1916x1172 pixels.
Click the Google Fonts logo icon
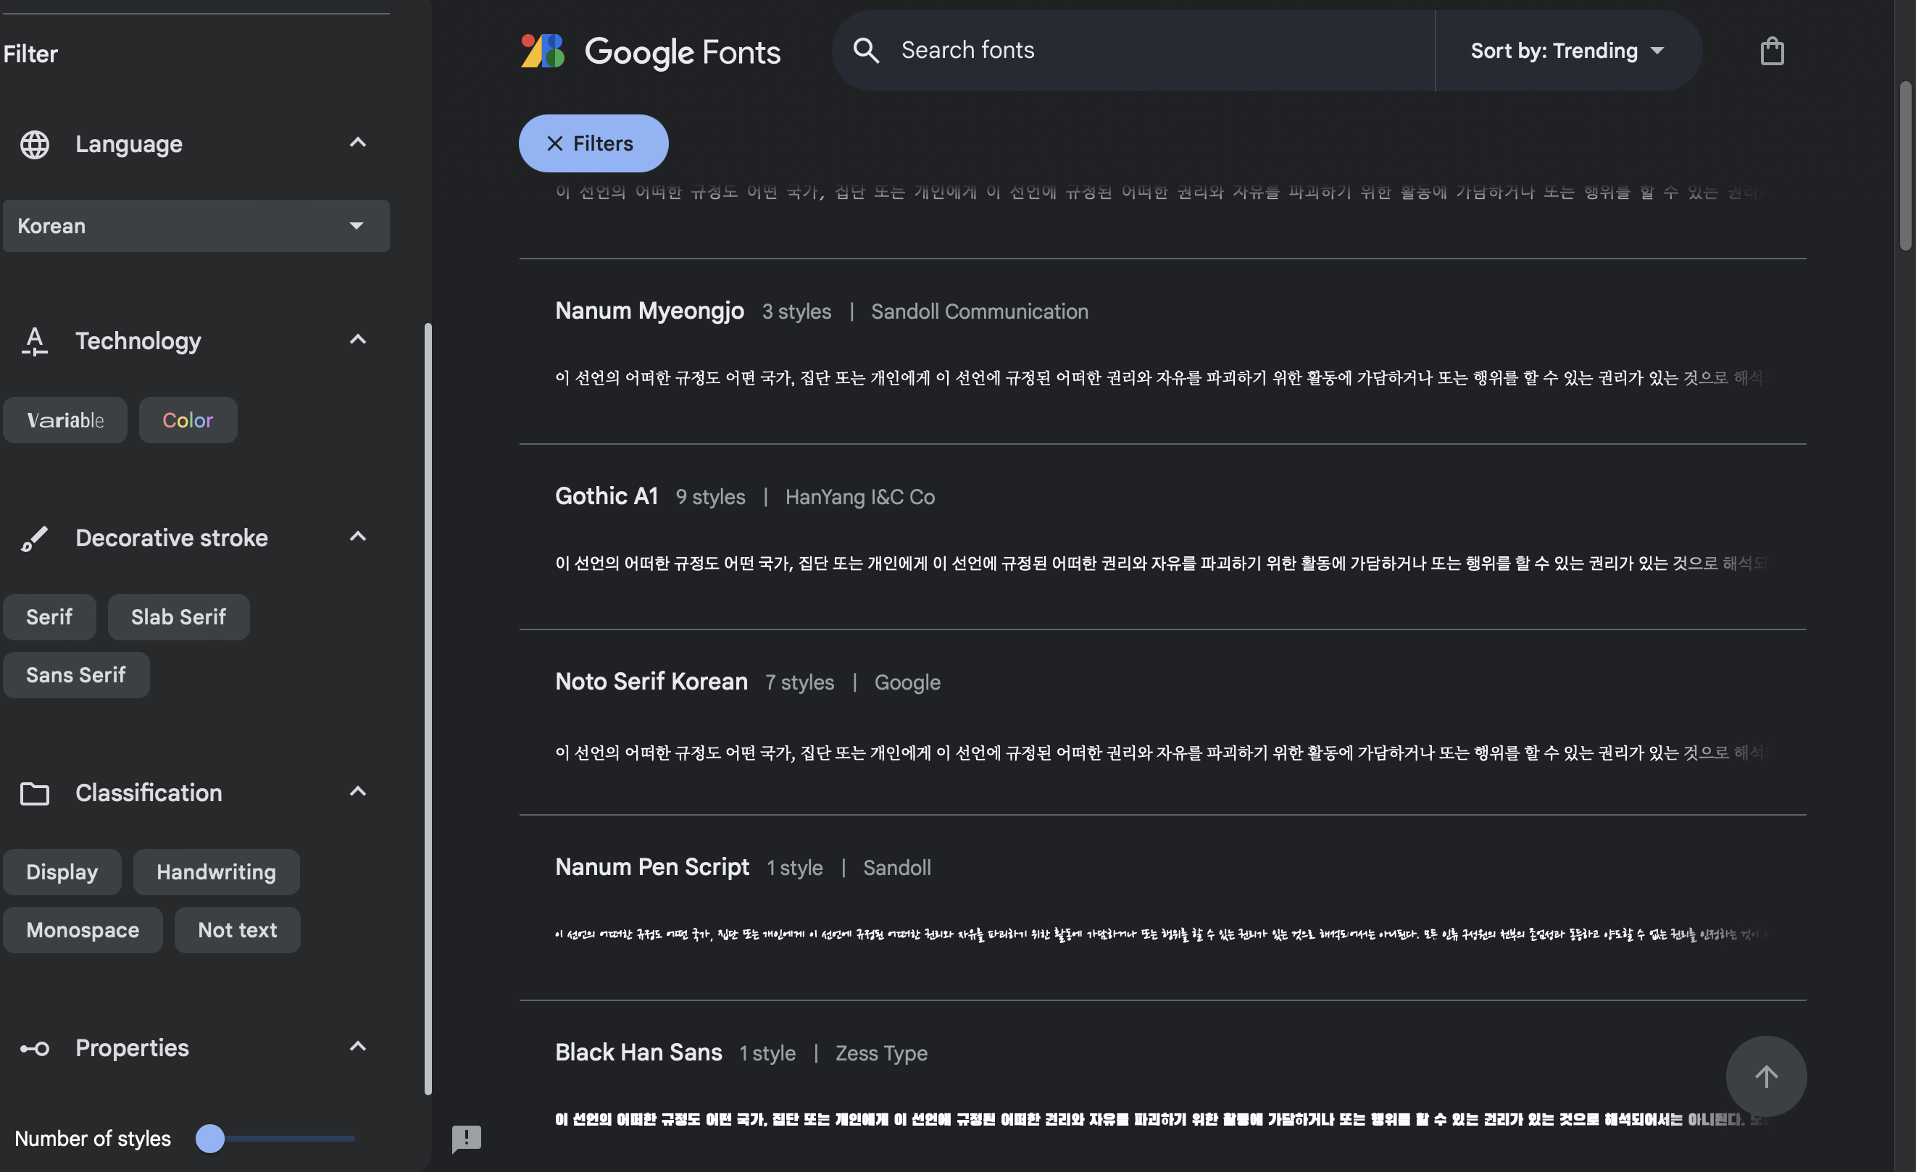pyautogui.click(x=542, y=51)
